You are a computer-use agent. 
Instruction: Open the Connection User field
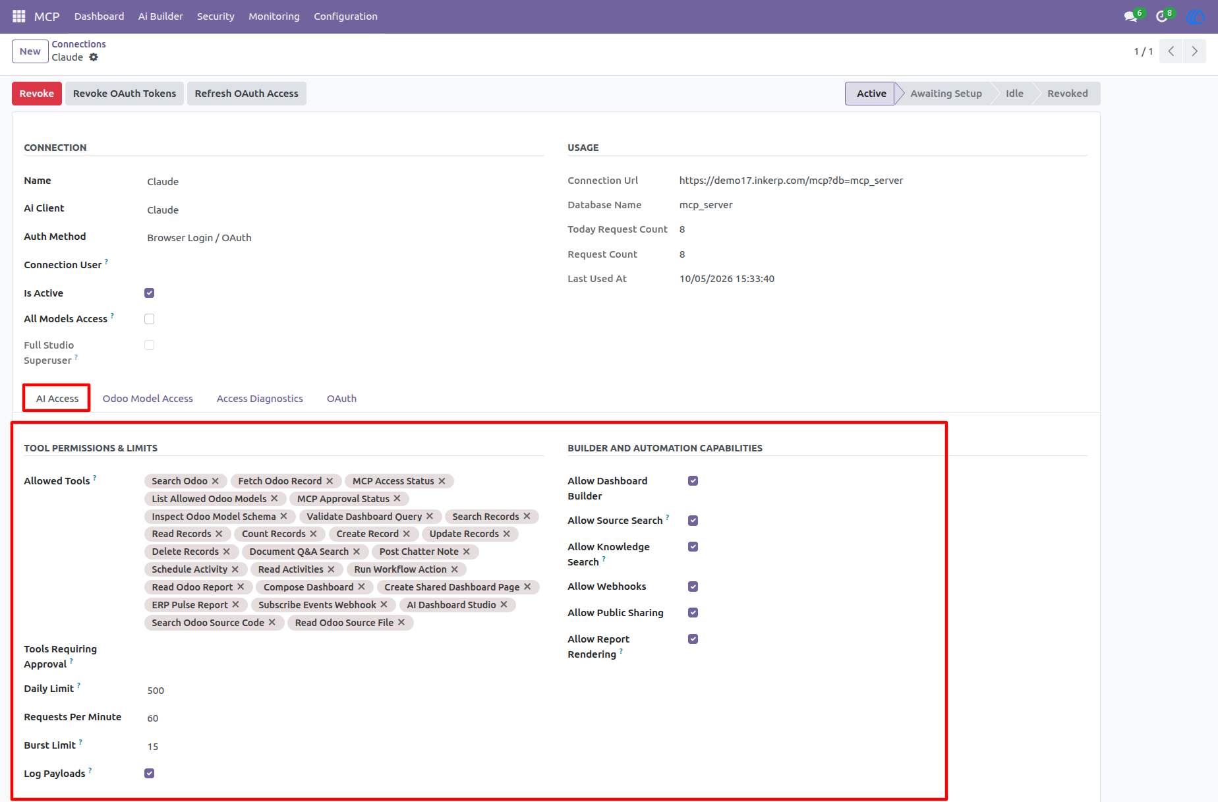344,266
